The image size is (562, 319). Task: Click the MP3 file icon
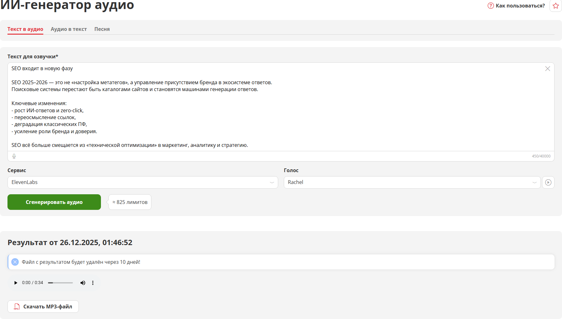click(x=17, y=307)
